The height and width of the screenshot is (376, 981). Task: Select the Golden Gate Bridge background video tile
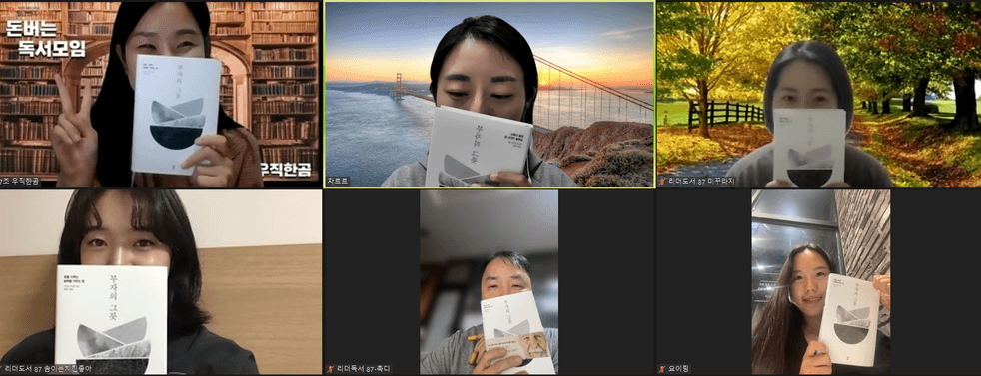[x=490, y=94]
